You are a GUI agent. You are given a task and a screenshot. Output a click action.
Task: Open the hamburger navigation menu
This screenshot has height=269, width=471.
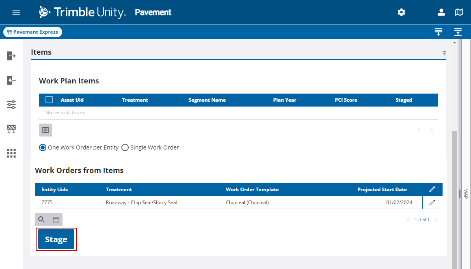pos(16,12)
